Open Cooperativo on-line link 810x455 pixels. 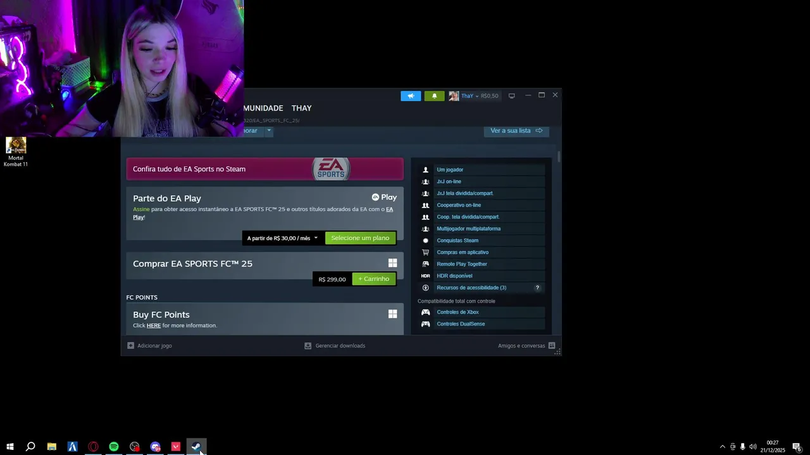459,205
